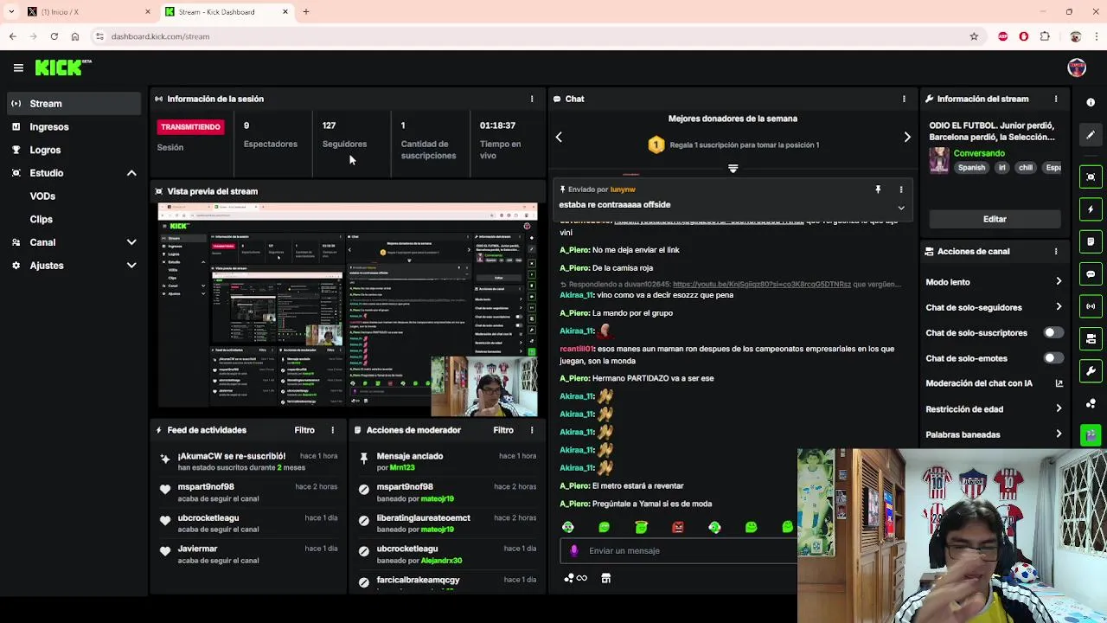1107x623 pixels.
Task: Open Restricción de edad settings arrow
Action: click(1059, 408)
